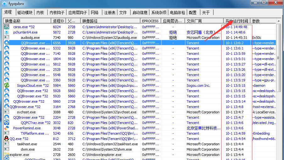Sort by 开始运行时间 column header
Image resolution: width=284 pixels, height=160 pixels.
click(237, 21)
